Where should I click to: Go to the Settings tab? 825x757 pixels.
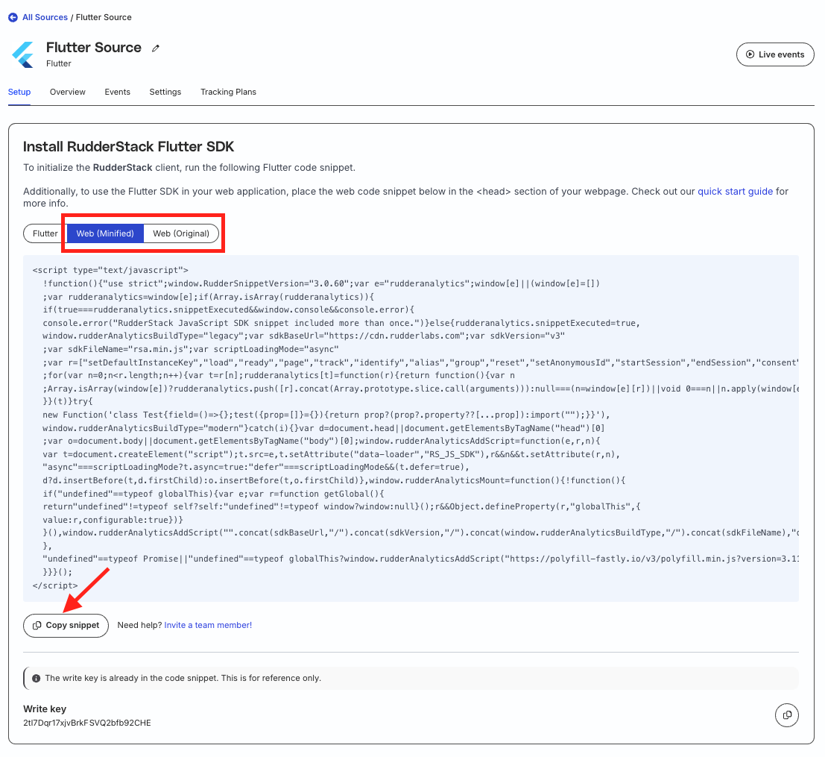165,92
